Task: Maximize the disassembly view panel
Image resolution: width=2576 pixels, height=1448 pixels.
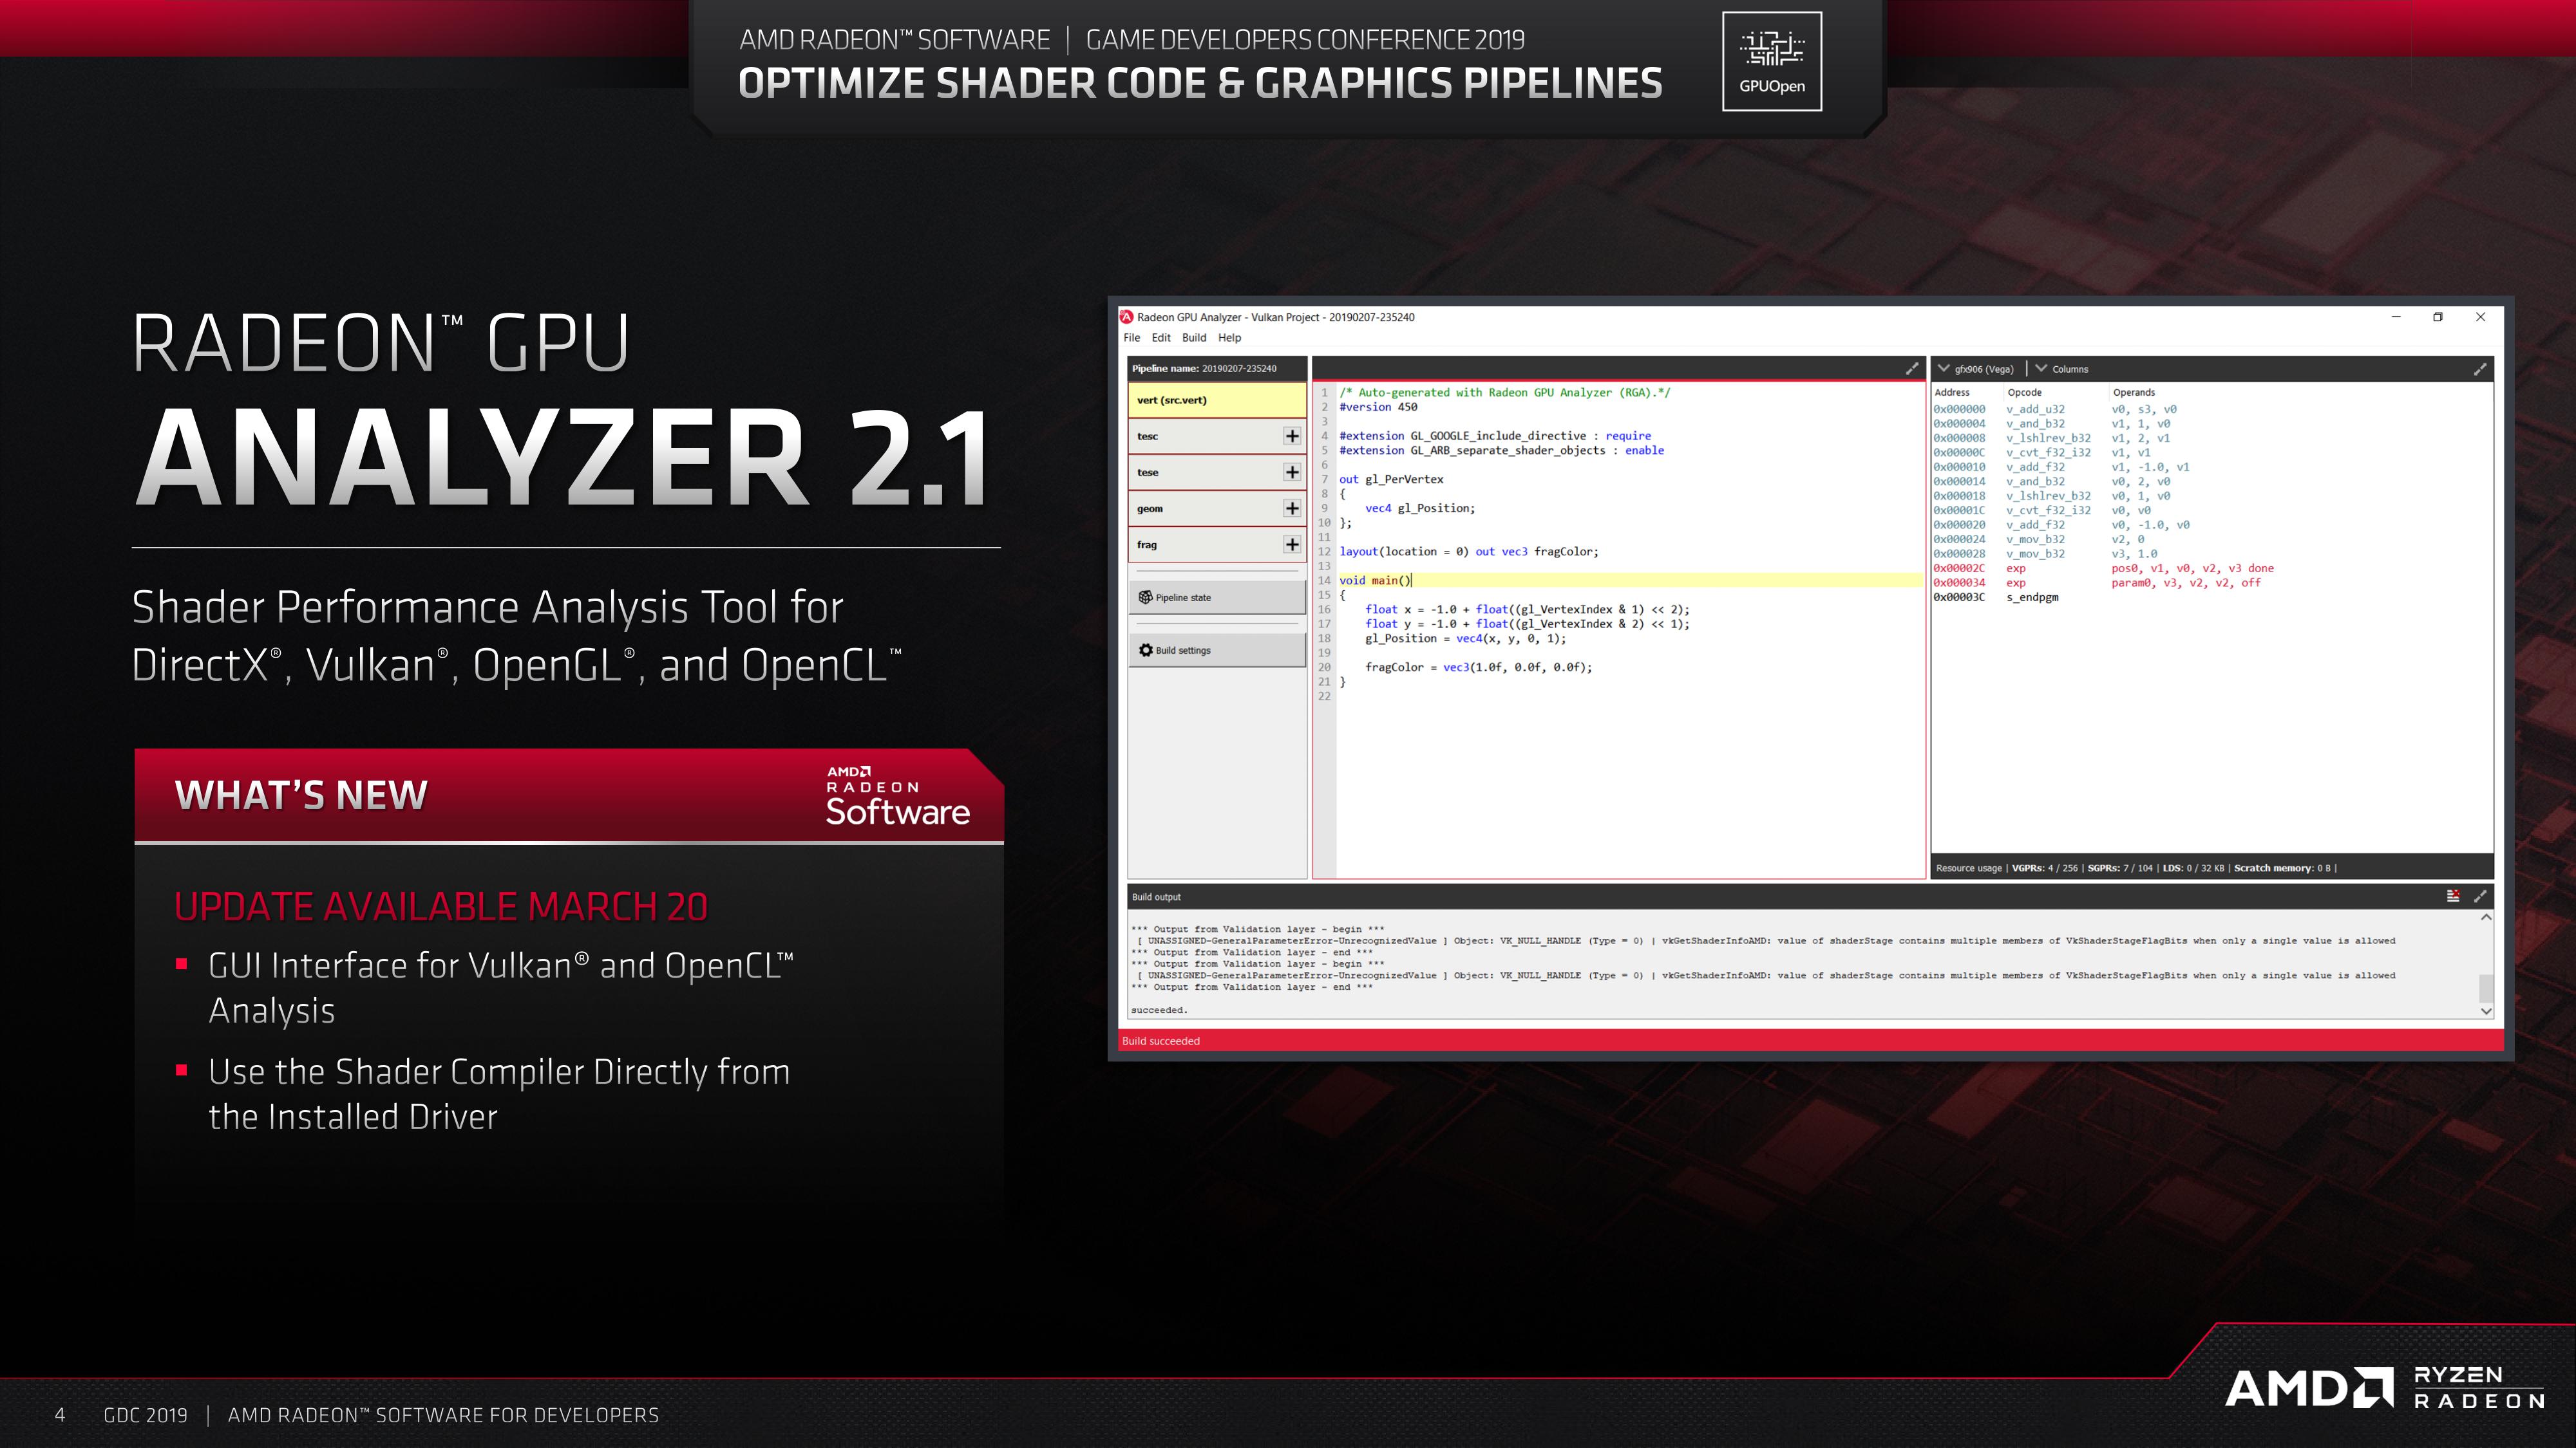Action: [x=2480, y=369]
